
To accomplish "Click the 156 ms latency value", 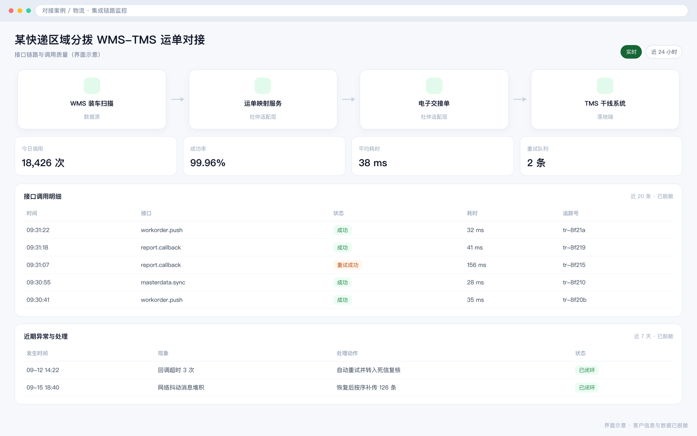I will point(477,265).
